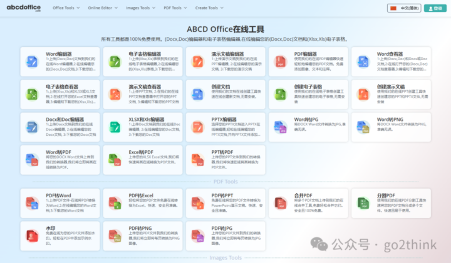Click the 合并PDF merge icon
Viewport: 451px width, 263px height.
tap(281, 203)
